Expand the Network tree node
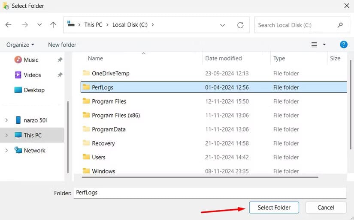Viewport: 354px width, 220px height. tap(6, 150)
